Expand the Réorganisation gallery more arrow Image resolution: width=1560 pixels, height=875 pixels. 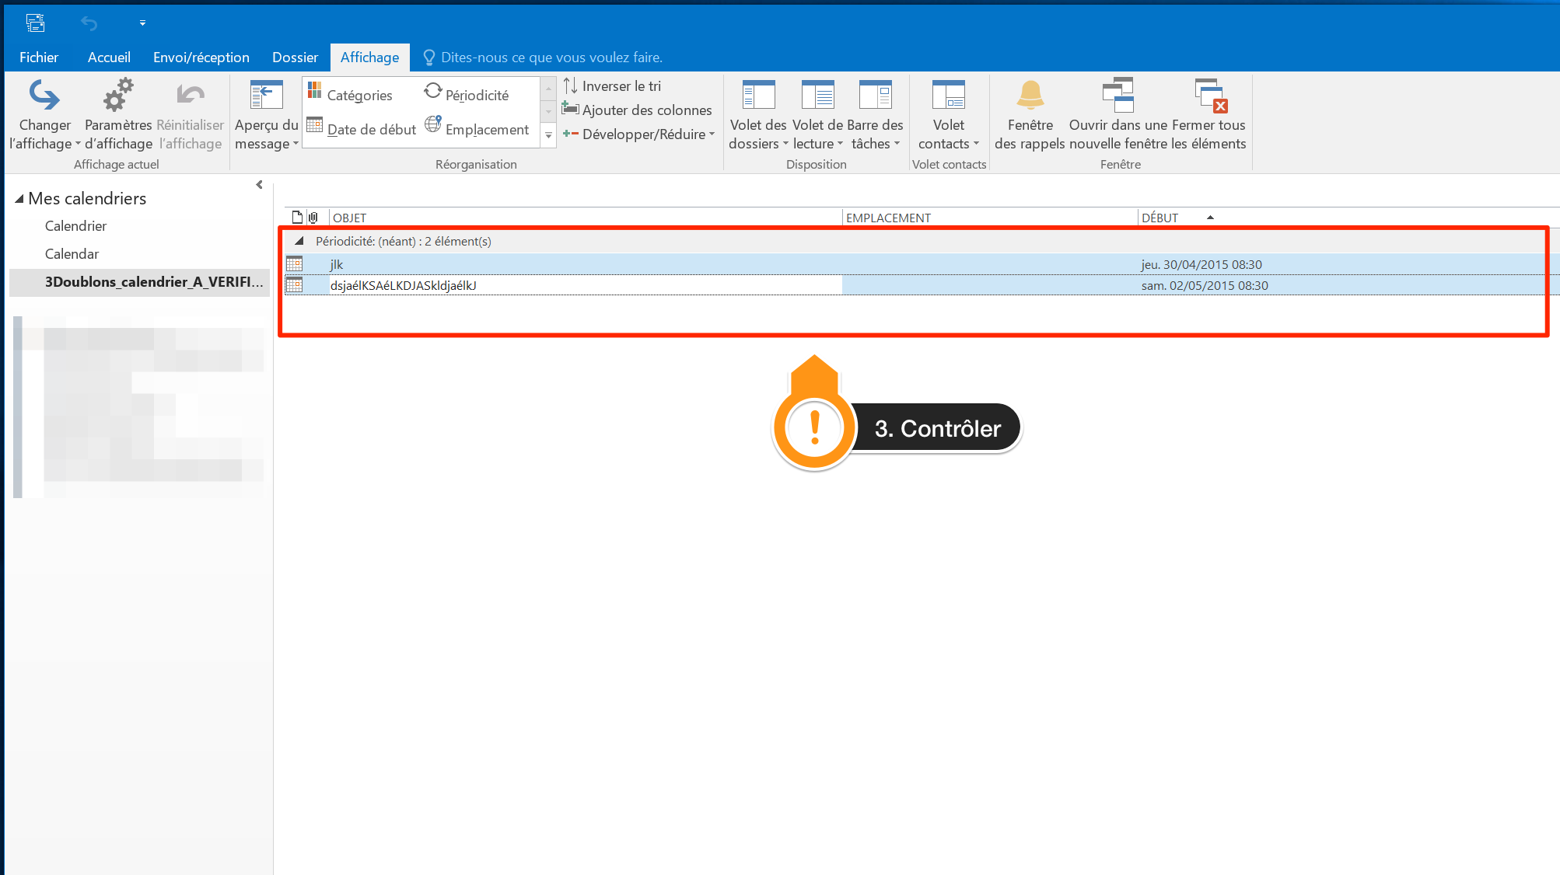point(548,135)
